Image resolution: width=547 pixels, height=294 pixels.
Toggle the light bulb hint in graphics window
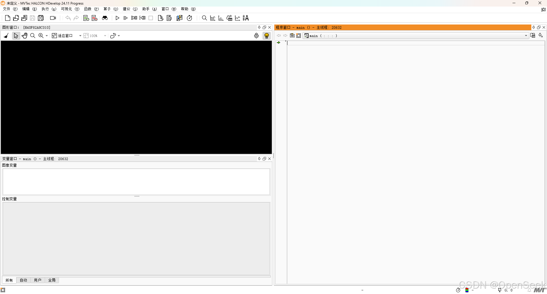(x=266, y=35)
